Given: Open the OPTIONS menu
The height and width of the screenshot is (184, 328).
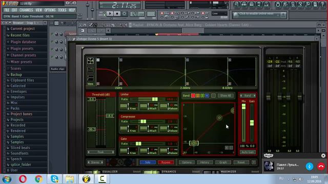Looking at the screenshot, I should point(50,10).
